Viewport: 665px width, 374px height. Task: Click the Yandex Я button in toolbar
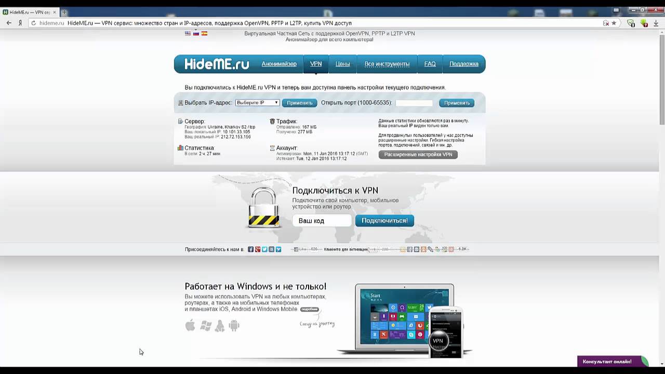20,23
